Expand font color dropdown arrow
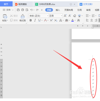 [75, 21]
